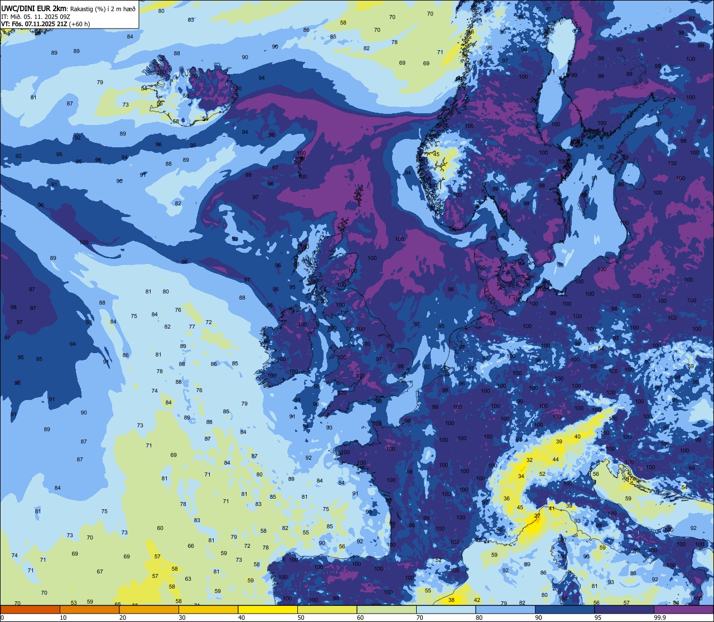This screenshot has height=622, width=714.
Task: Click the 95–99.9 dark indigo legend swatch
Action: pos(624,609)
